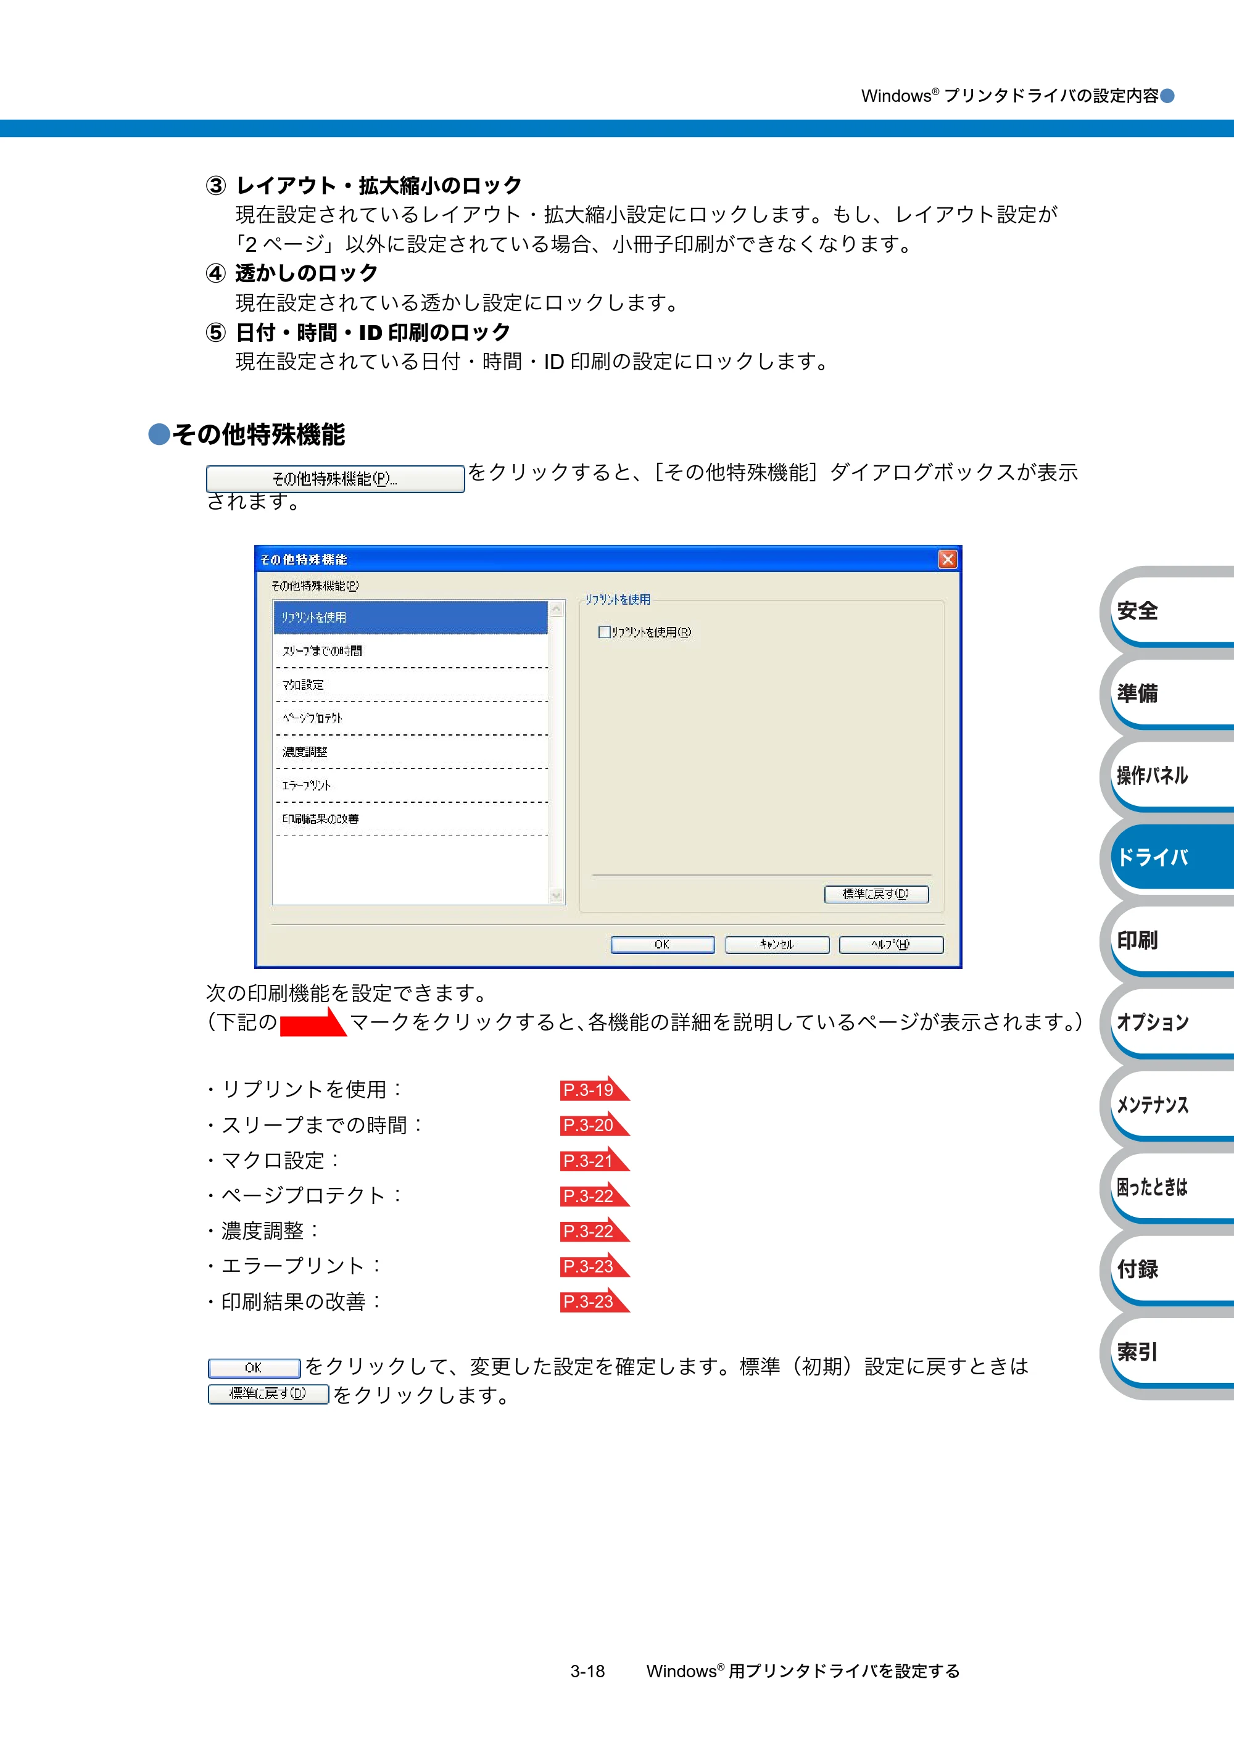Click 標準に戻す(D) inside the dialog
Screen dimensions: 1234x1747
pyautogui.click(x=876, y=894)
